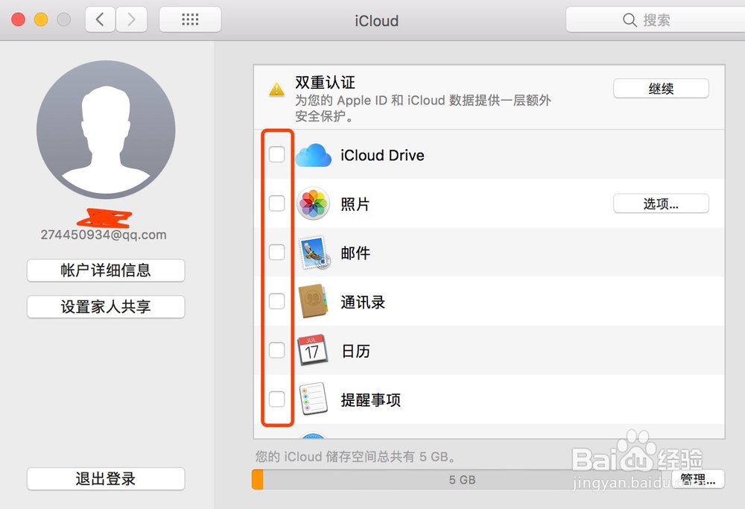745x509 pixels.
Task: Click the user profile avatar picture
Action: click(106, 129)
